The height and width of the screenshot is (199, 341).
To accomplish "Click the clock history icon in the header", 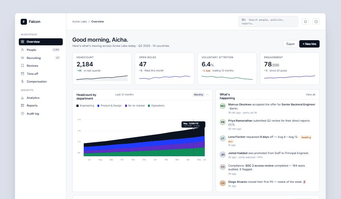I will point(316,21).
